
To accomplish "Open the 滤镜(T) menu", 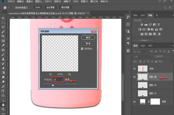I will (x=67, y=2).
